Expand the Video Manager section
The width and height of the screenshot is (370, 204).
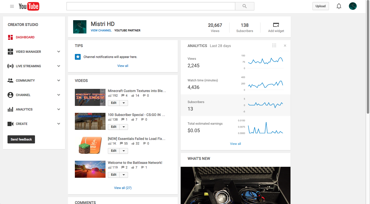[x=59, y=52]
